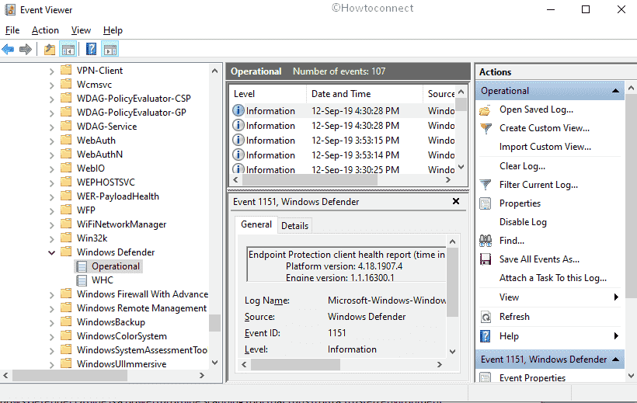Click the console tree horizontal scroll right arrow
Viewport: 637px width, 403px height.
point(201,376)
